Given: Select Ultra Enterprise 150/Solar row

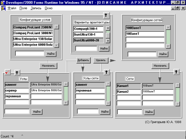Looking at the screenshot, I should [x=33, y=39].
